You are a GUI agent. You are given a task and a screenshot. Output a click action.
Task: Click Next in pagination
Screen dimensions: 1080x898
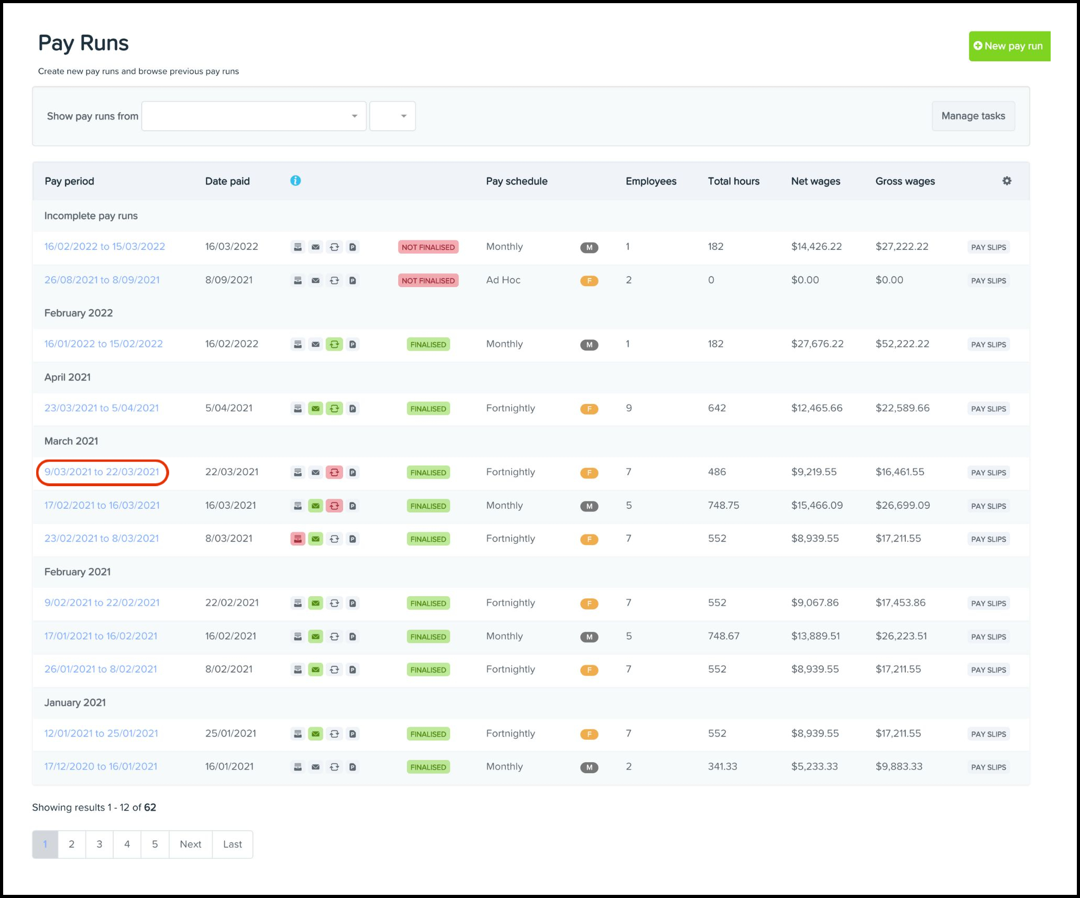tap(190, 844)
